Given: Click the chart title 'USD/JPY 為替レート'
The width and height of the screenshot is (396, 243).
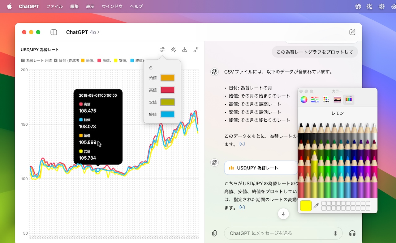Looking at the screenshot, I should pos(40,49).
